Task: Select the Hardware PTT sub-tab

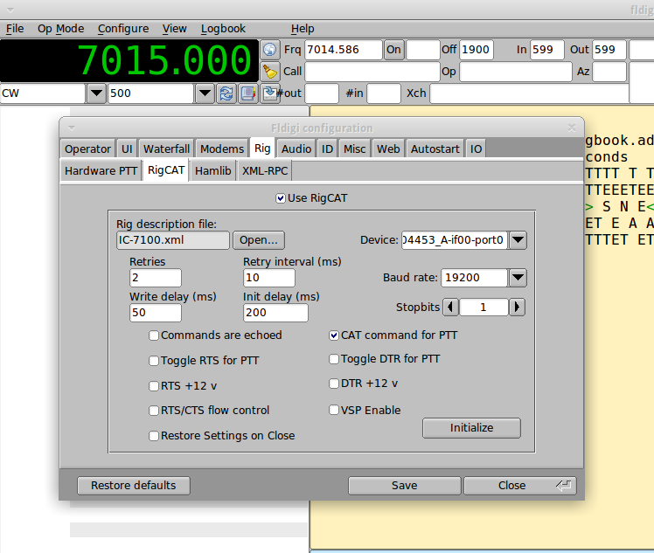Action: pyautogui.click(x=101, y=171)
